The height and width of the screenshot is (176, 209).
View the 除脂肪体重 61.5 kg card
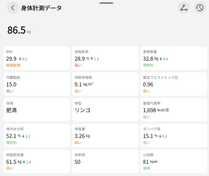point(37,161)
